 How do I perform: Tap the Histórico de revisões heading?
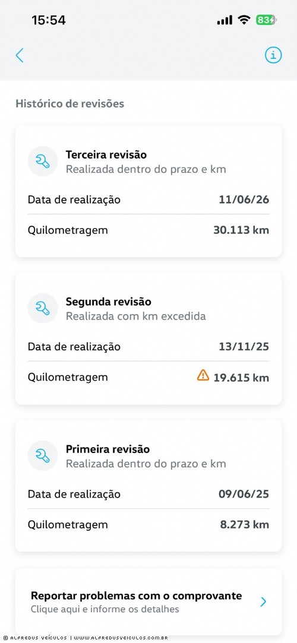[x=69, y=104]
